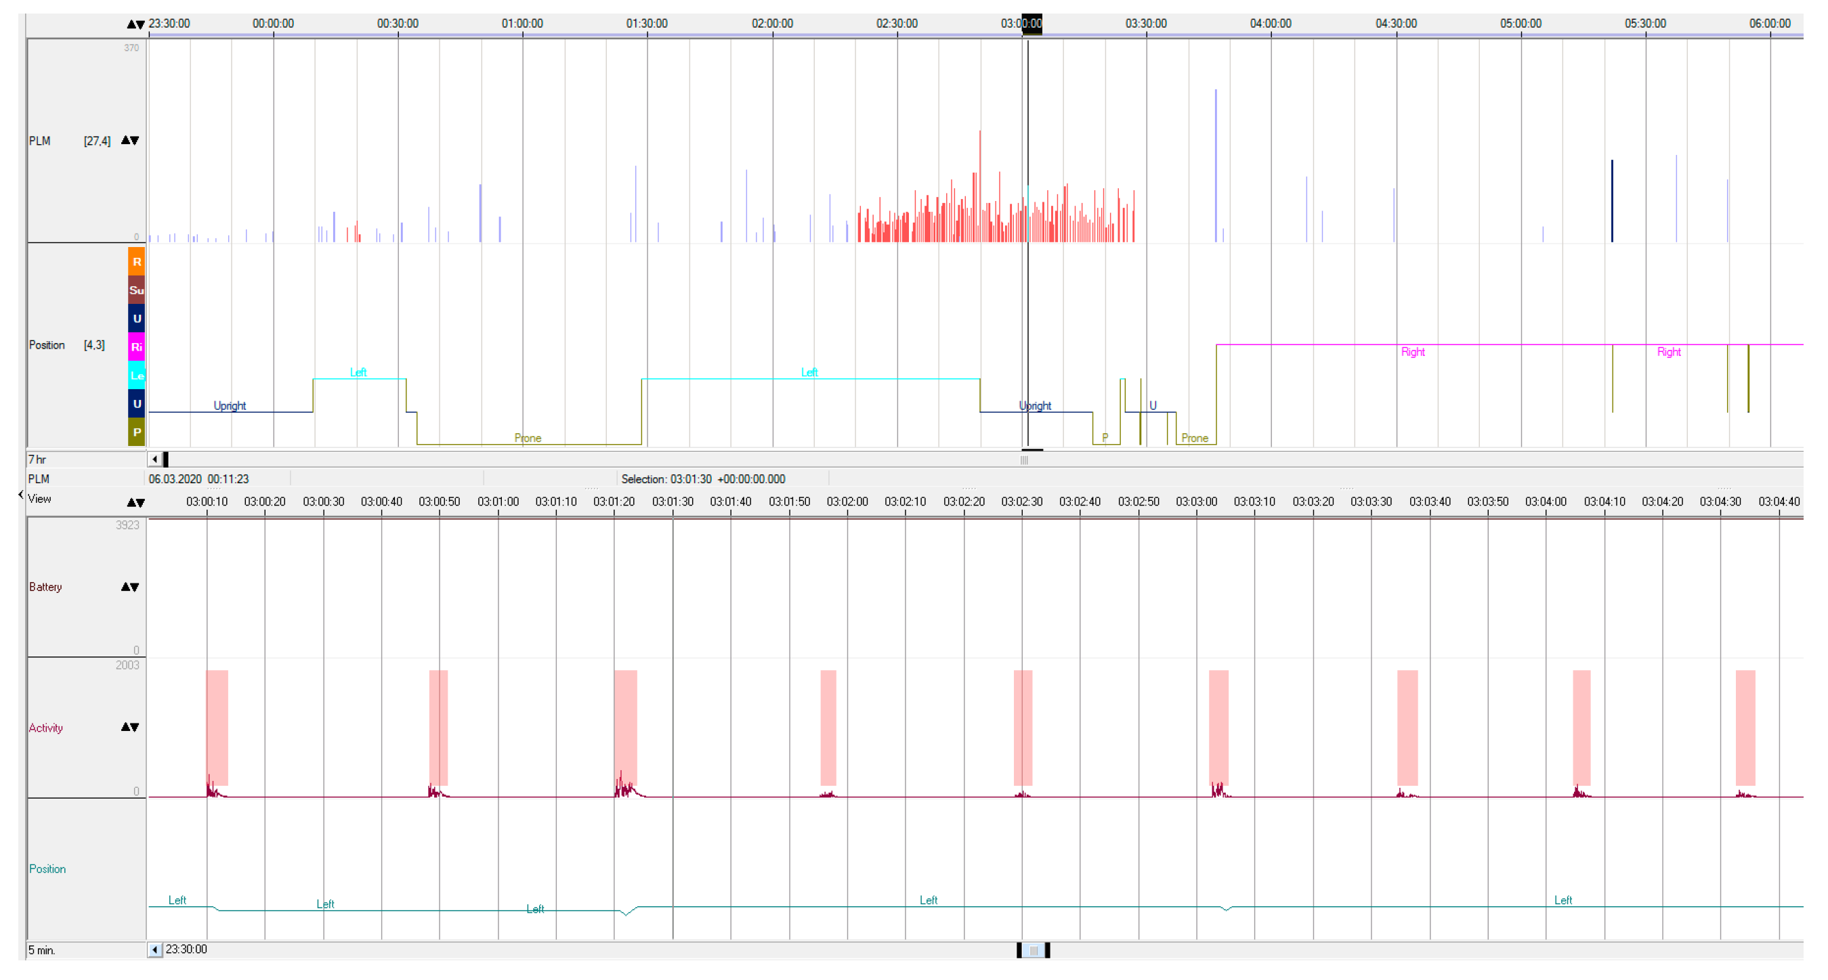Click the View time-scale up-arrow
This screenshot has height=980, width=1828.
click(131, 503)
